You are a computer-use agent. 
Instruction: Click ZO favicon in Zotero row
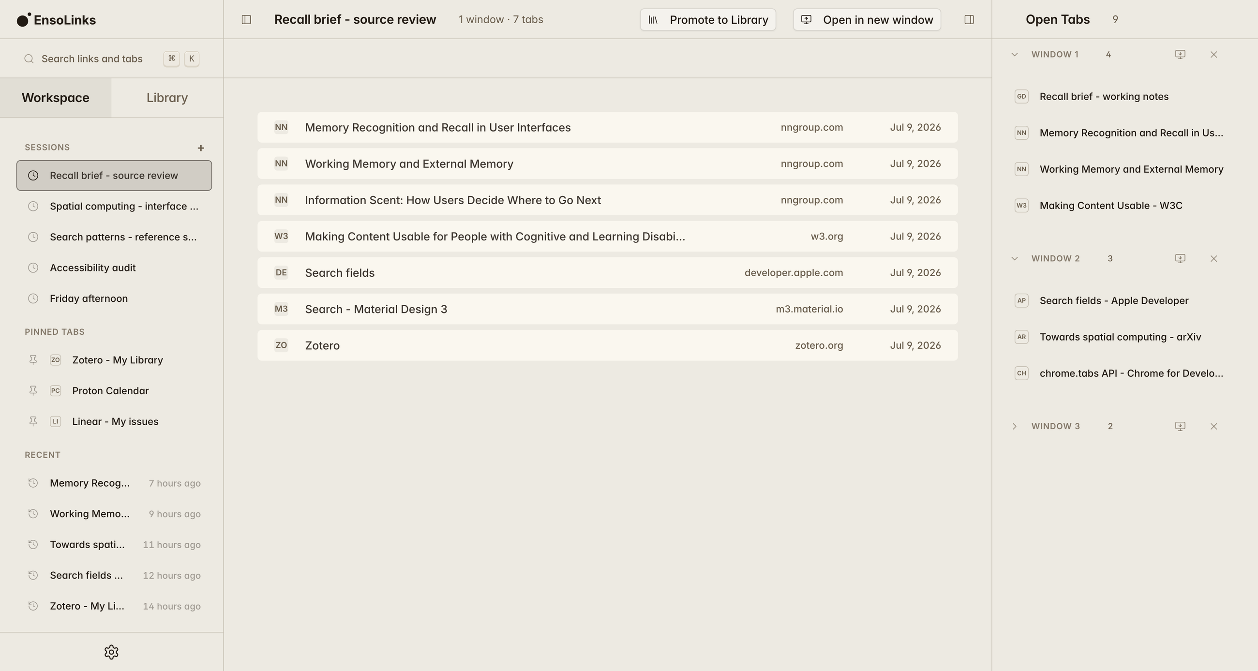point(281,345)
